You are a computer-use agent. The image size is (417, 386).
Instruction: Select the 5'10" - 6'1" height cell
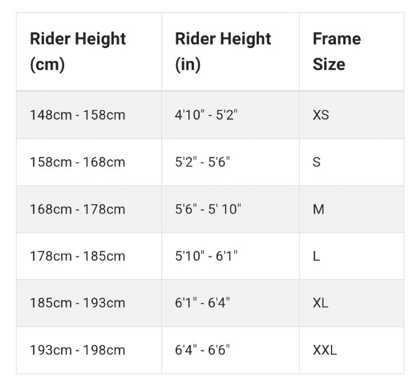point(206,256)
